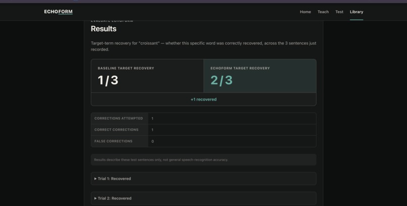Go to the Teach section

(x=323, y=12)
